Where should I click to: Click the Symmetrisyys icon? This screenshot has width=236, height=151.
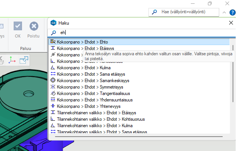click(x=53, y=87)
